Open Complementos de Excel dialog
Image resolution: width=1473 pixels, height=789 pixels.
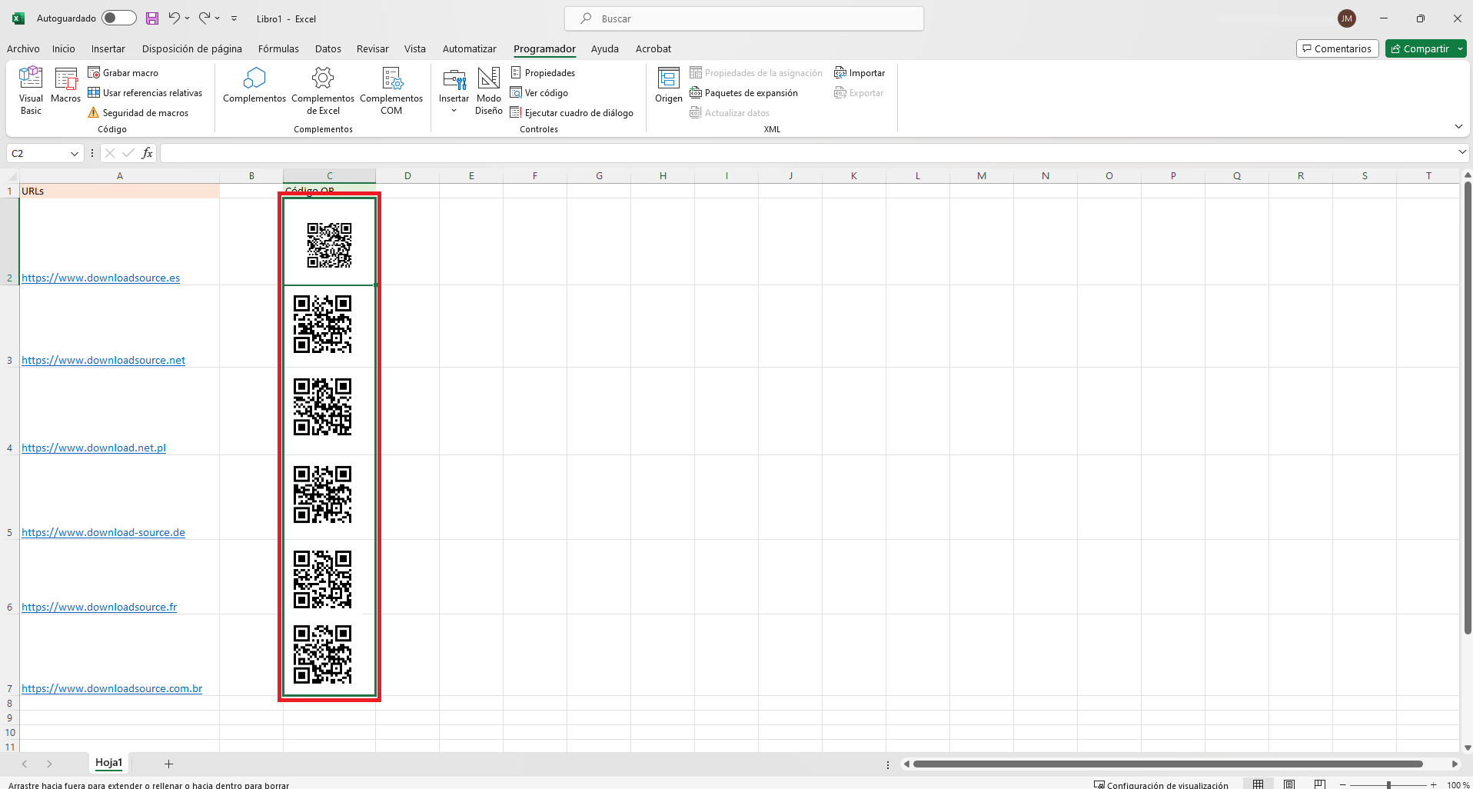point(323,91)
